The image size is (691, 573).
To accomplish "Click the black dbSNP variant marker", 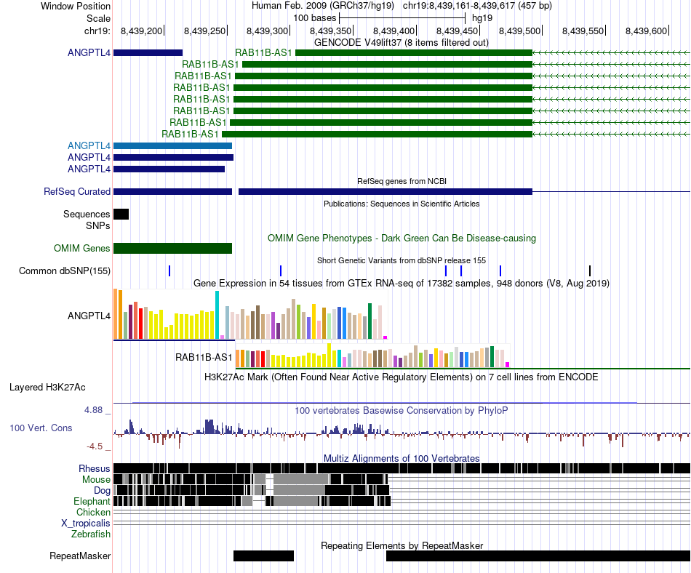I will [590, 271].
